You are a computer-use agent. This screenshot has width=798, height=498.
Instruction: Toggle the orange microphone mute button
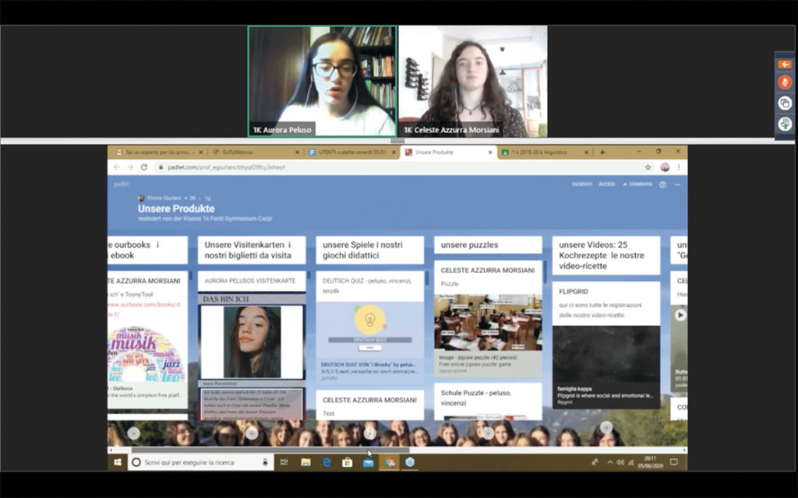coord(785,82)
